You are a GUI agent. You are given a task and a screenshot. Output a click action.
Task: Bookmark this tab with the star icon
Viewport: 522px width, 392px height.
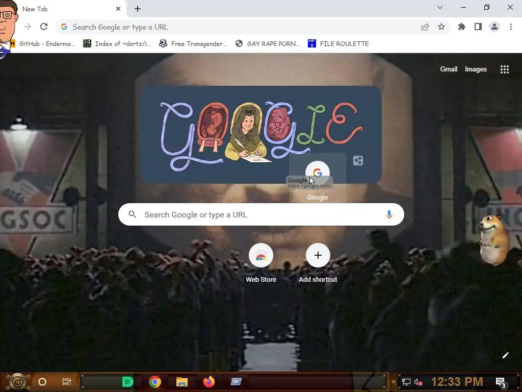point(441,27)
